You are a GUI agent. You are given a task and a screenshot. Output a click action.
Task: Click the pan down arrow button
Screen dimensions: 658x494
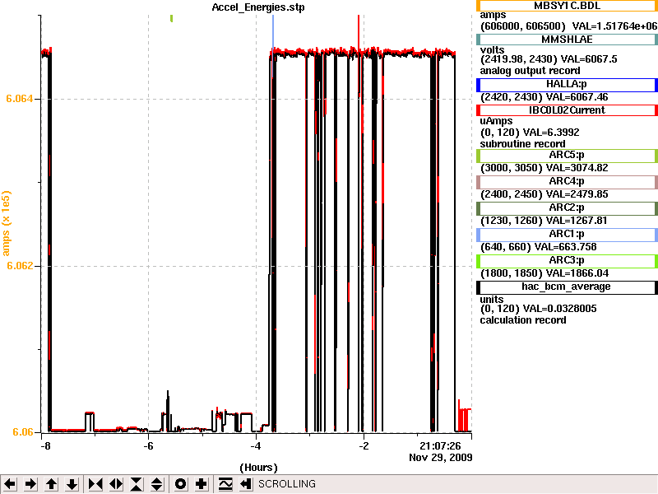coord(72,484)
